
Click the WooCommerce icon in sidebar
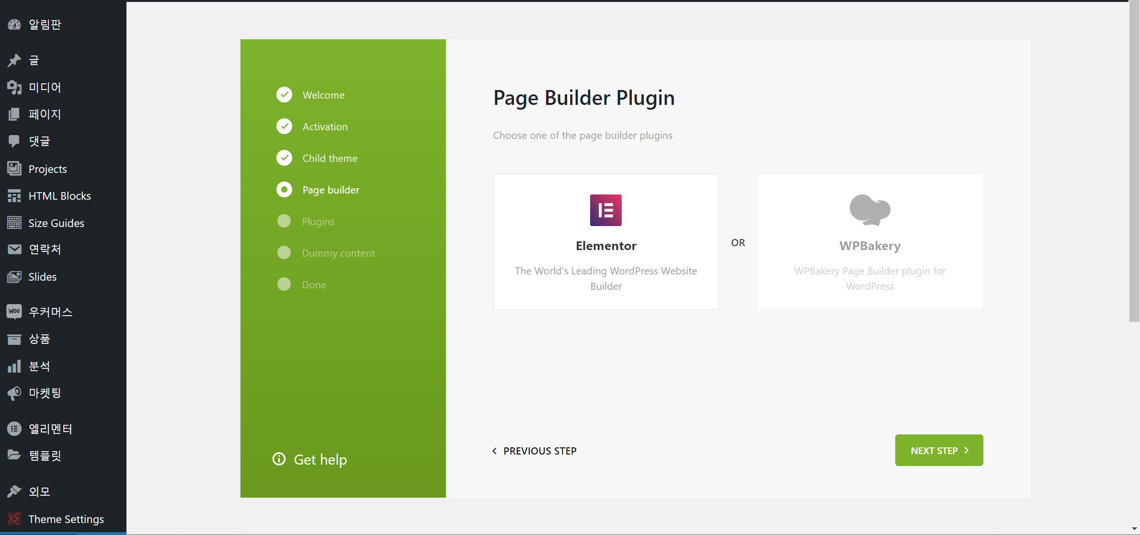click(14, 311)
